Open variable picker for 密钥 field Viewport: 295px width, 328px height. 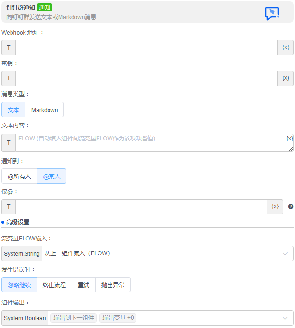[285, 78]
